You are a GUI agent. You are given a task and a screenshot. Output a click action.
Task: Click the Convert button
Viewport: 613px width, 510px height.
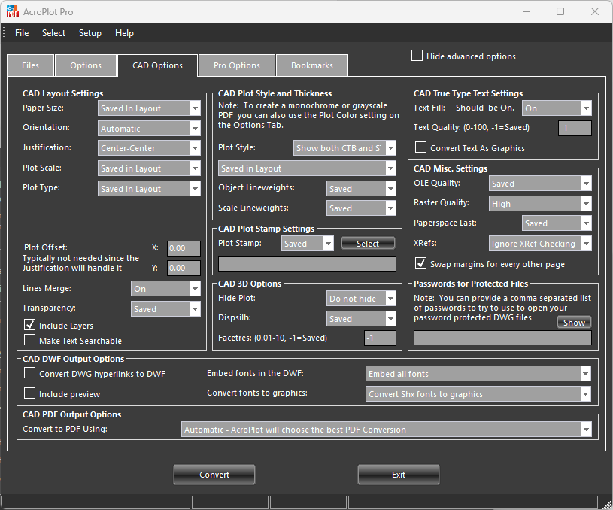(214, 475)
